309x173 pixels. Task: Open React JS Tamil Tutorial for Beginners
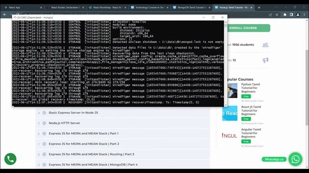point(251,111)
